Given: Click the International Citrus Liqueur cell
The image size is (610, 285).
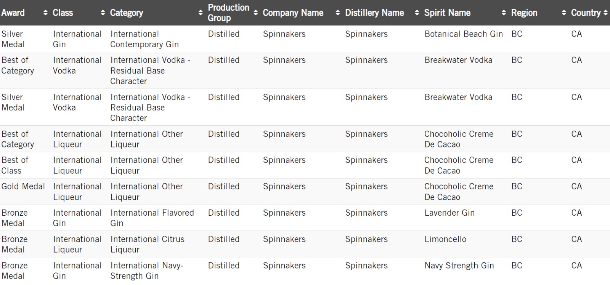Looking at the screenshot, I should pos(147,244).
